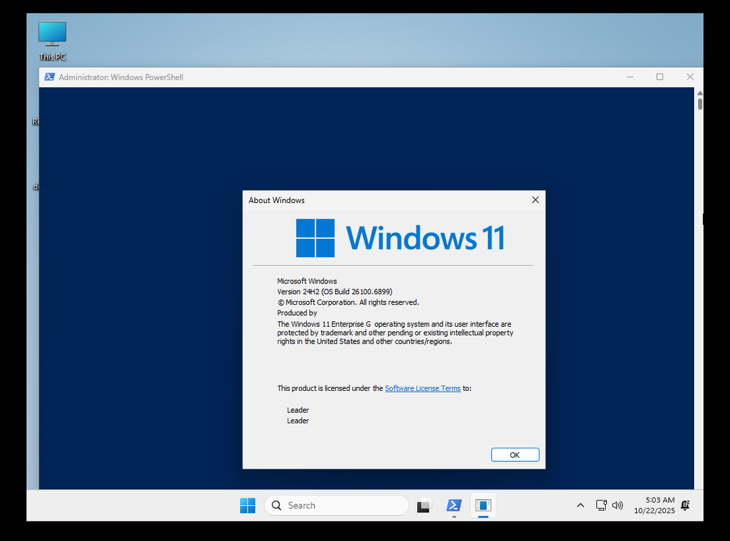The height and width of the screenshot is (541, 730).
Task: Open Task View from taskbar
Action: tap(424, 506)
